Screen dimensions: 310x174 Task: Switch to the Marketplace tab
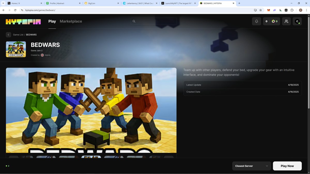[71, 21]
